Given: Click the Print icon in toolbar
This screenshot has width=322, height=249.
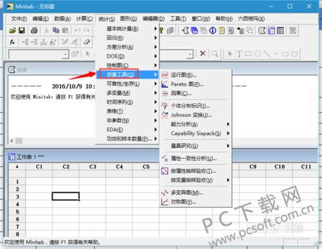Looking at the screenshot, I should point(34,30).
